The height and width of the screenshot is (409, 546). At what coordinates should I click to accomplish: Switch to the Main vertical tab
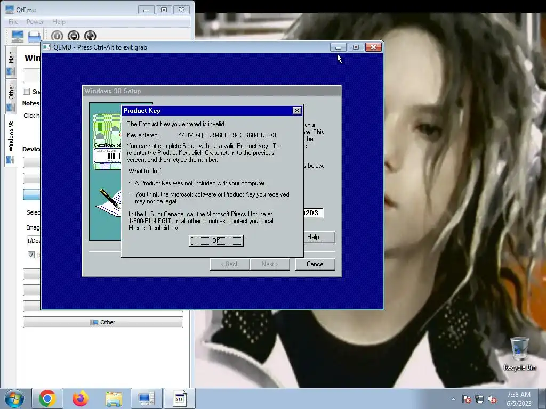[x=11, y=63]
